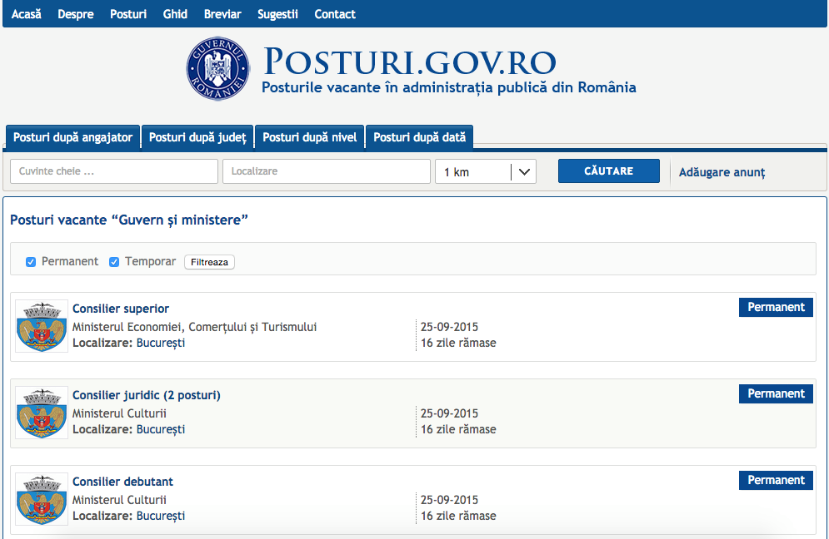The height and width of the screenshot is (539, 829).
Task: Expand the 1 km distance dropdown
Action: coord(486,171)
